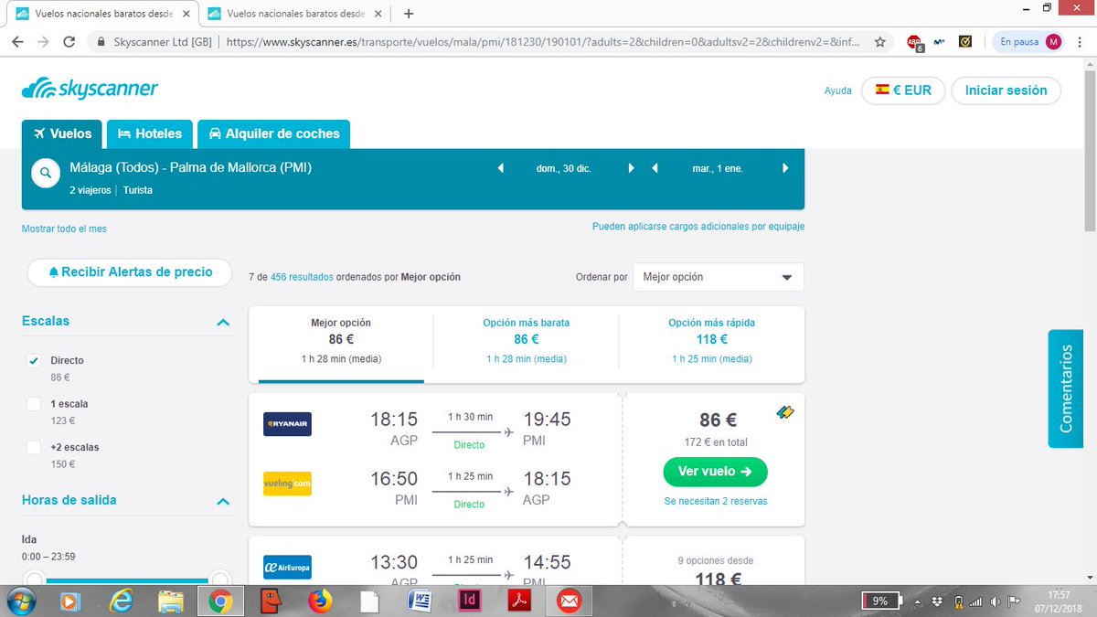Open the Comentarios side tab
1097x617 pixels.
pos(1066,388)
